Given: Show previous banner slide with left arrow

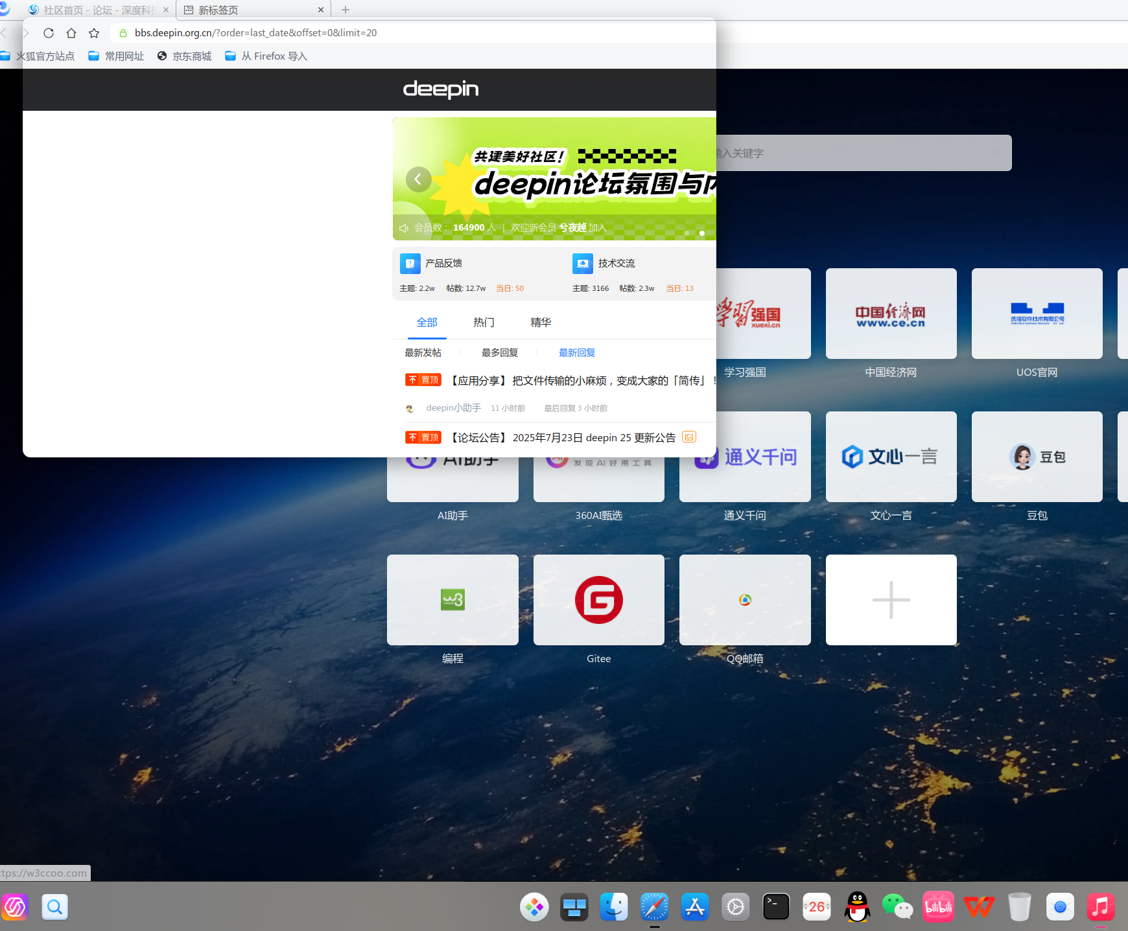Looking at the screenshot, I should pos(419,179).
